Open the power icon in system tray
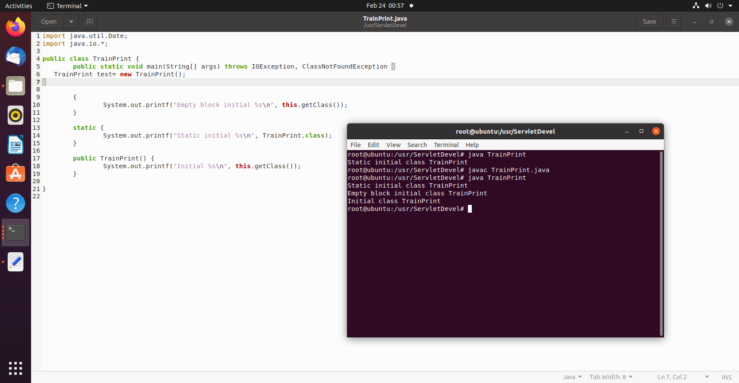The image size is (739, 383). click(x=720, y=6)
